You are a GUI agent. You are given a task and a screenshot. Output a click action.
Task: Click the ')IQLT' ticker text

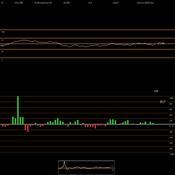[x=115, y=3]
